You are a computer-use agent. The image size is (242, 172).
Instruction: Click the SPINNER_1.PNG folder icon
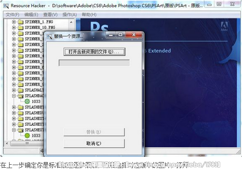[x=20, y=22]
